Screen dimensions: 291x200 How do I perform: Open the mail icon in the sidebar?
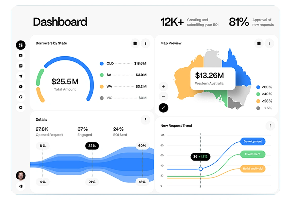click(21, 55)
